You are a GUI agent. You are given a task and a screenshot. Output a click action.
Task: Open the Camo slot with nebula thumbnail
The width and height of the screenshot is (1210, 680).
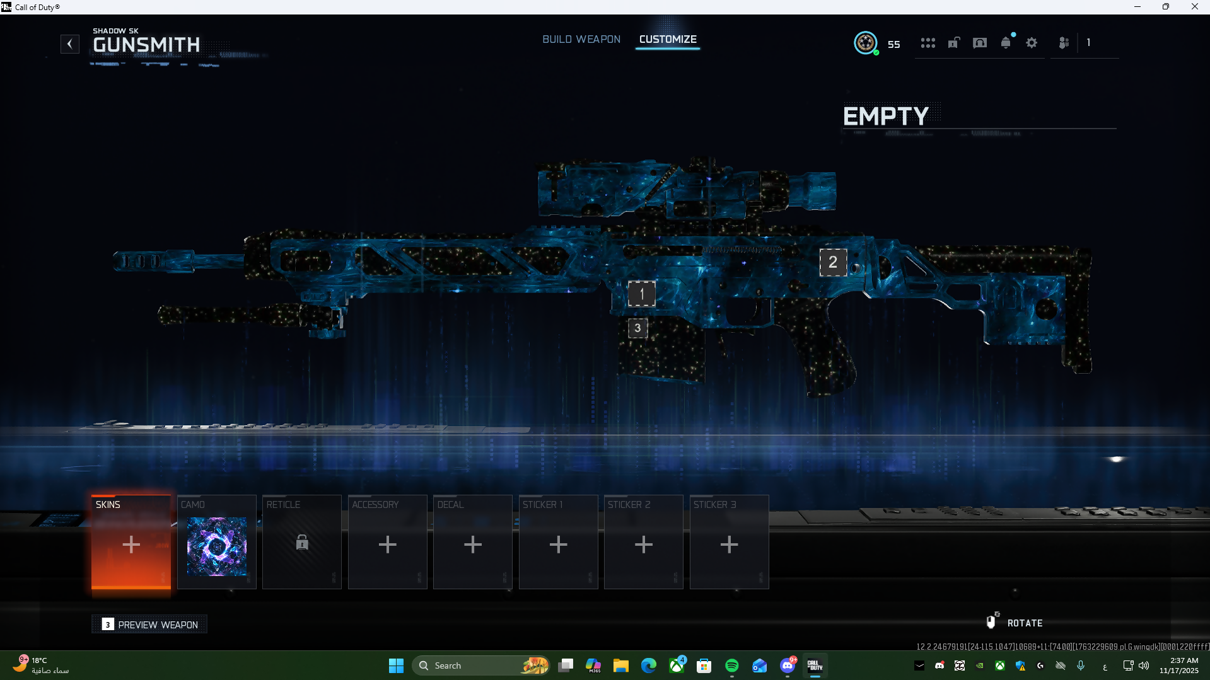click(217, 546)
